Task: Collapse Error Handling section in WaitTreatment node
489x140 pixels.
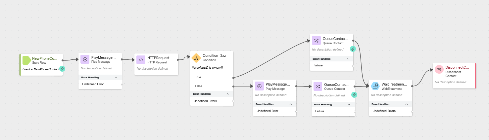Action: [406, 104]
